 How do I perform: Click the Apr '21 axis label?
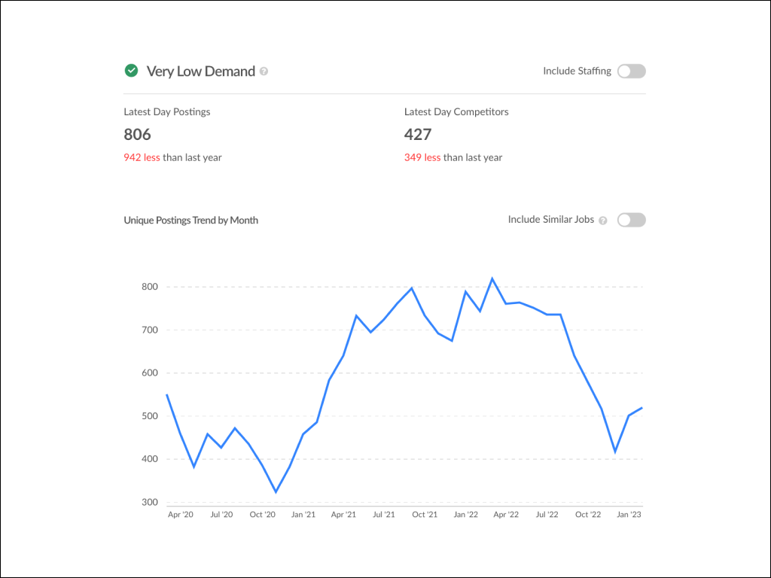343,515
